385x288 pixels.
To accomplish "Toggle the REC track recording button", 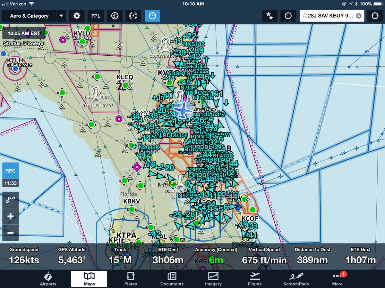I will coord(10,171).
